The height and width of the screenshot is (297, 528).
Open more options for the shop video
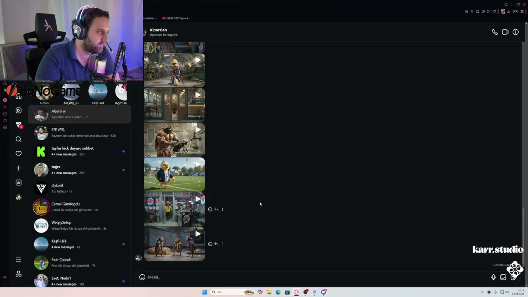click(x=222, y=210)
